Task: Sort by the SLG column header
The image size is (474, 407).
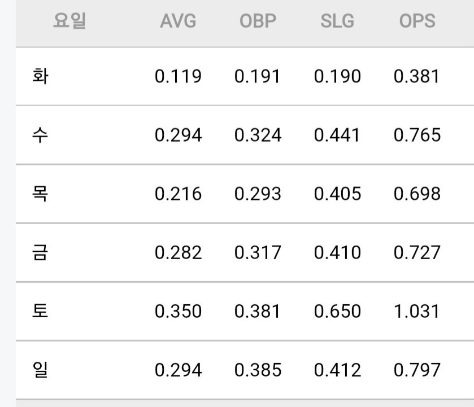Action: point(337,21)
